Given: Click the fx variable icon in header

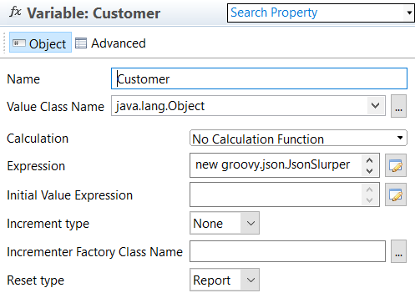Looking at the screenshot, I should tap(15, 13).
